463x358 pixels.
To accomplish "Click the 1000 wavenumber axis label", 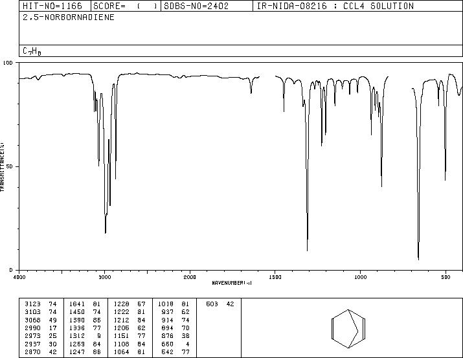I will [x=360, y=277].
